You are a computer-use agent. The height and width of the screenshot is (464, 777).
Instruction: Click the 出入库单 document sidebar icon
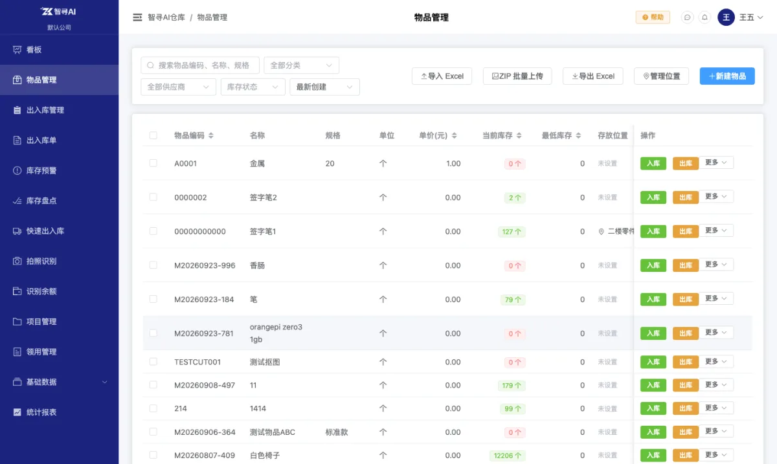[17, 140]
